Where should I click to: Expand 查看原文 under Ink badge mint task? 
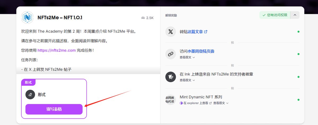[187, 80]
